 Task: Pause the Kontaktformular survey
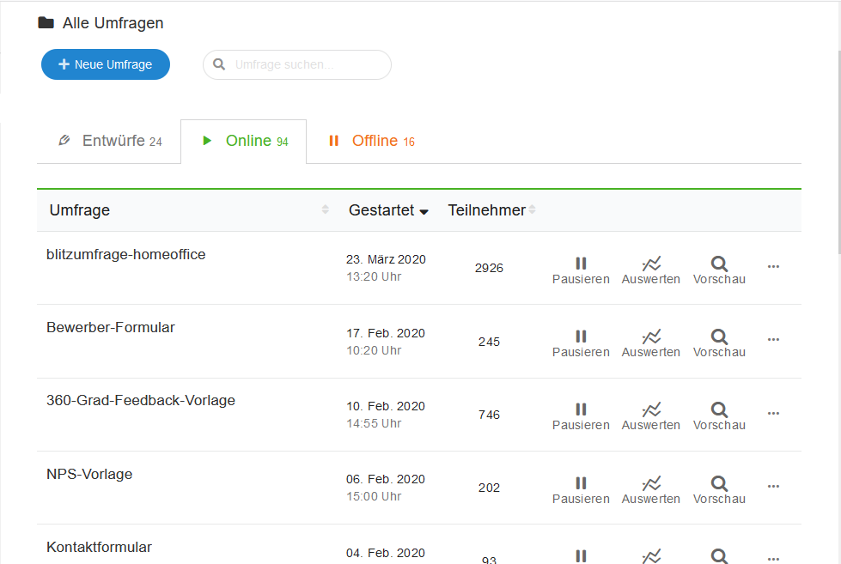(581, 556)
